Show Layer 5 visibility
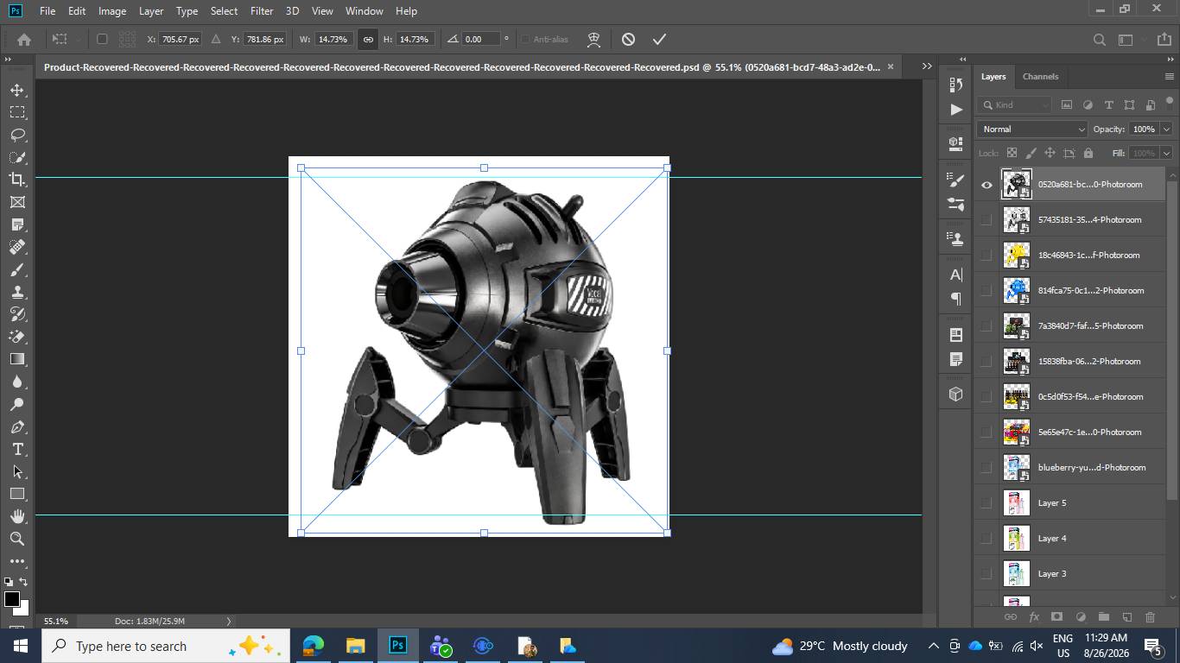The height and width of the screenshot is (663, 1180). click(987, 502)
